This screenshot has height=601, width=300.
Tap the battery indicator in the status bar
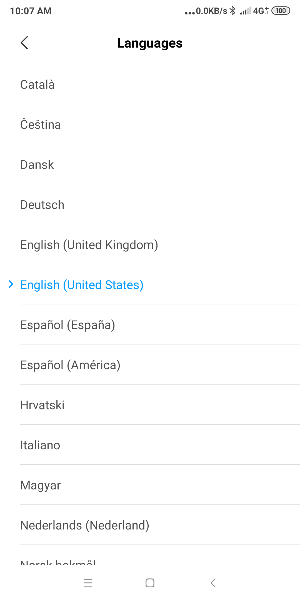coord(281,11)
